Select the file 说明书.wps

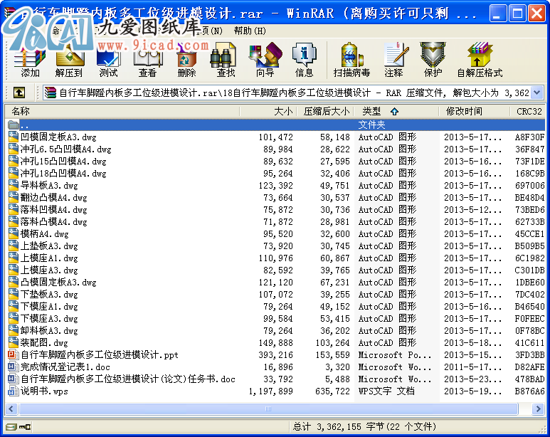tap(44, 391)
